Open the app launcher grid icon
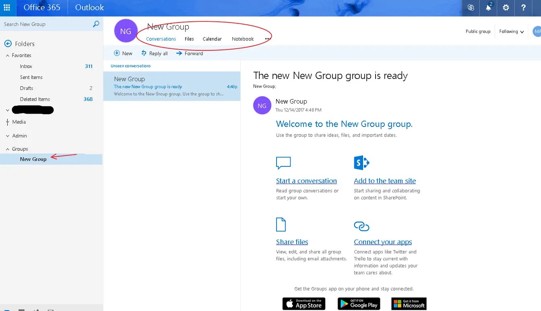The height and width of the screenshot is (311, 541). coord(7,8)
